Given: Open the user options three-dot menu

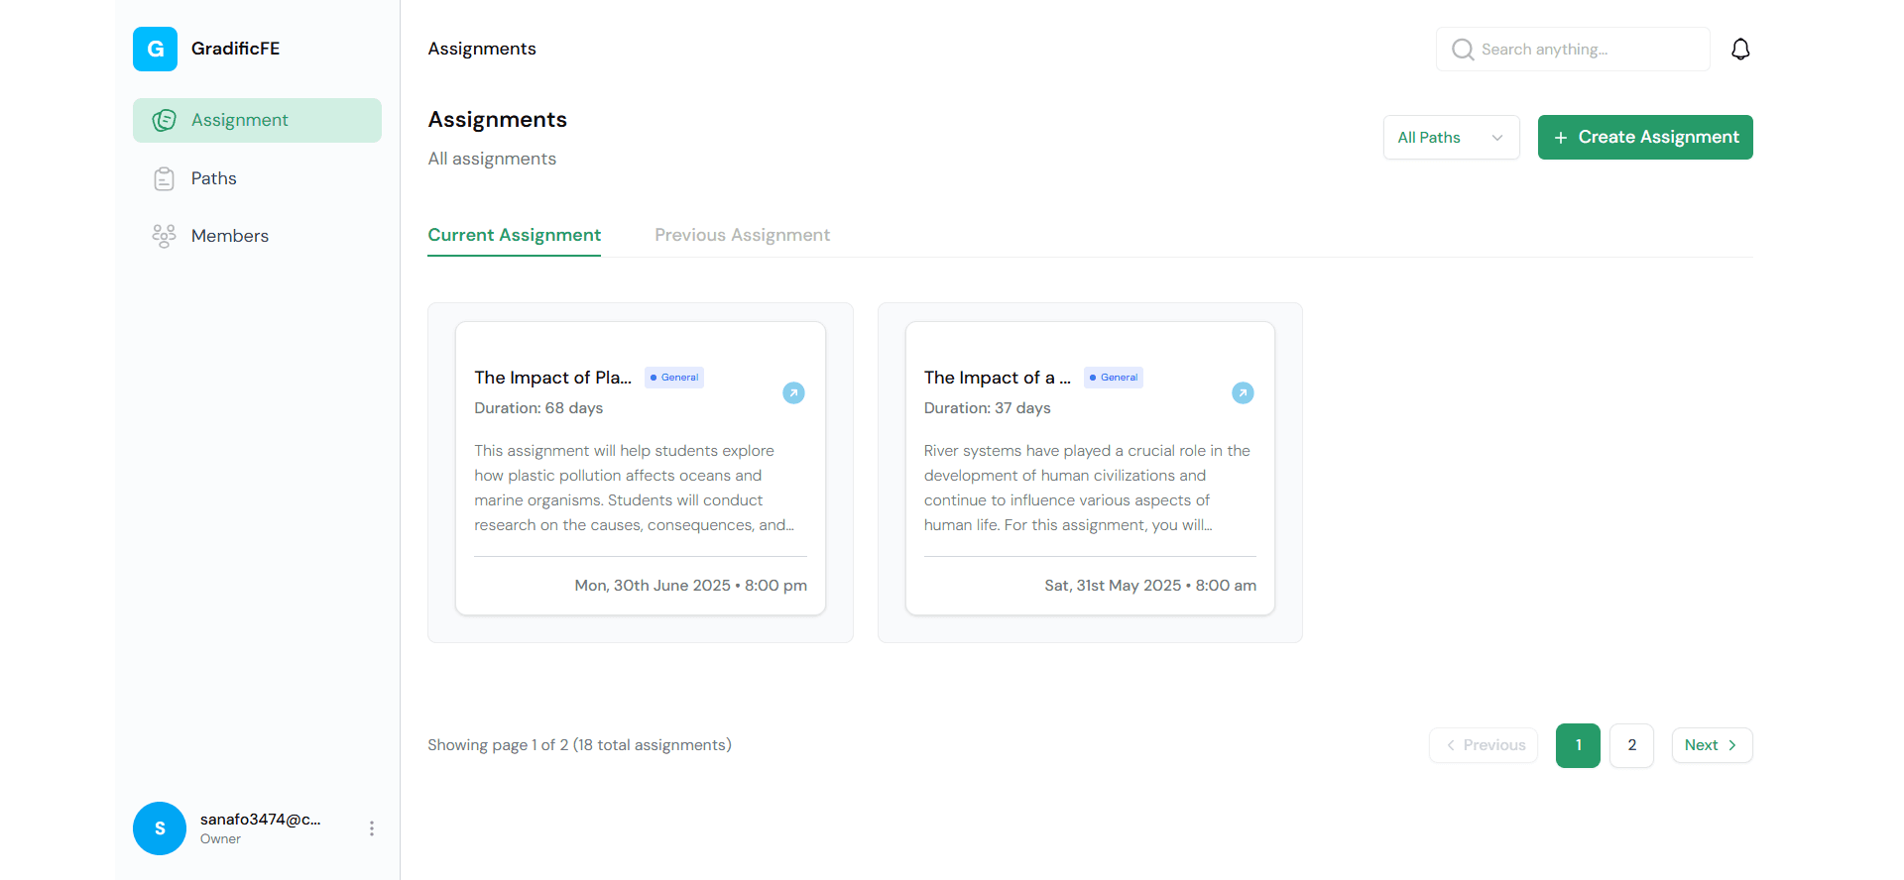Looking at the screenshot, I should click(x=372, y=828).
